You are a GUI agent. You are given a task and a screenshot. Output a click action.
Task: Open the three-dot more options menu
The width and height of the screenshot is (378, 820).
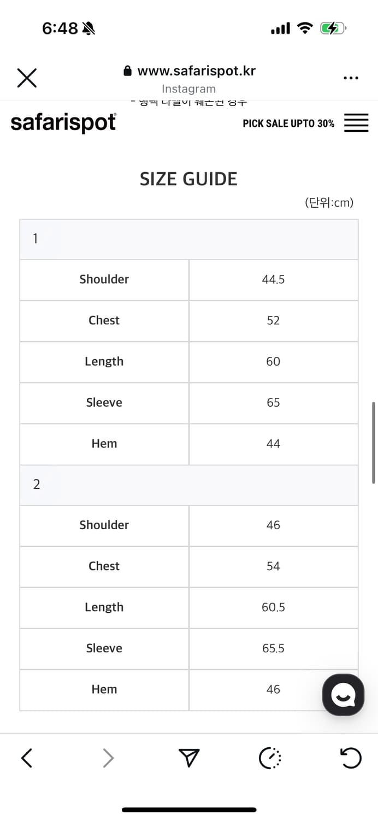[351, 78]
